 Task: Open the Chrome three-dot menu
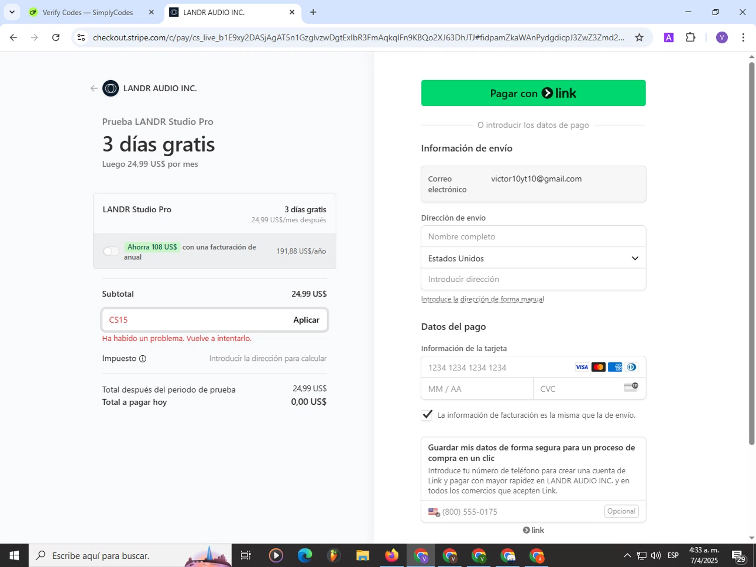point(743,37)
